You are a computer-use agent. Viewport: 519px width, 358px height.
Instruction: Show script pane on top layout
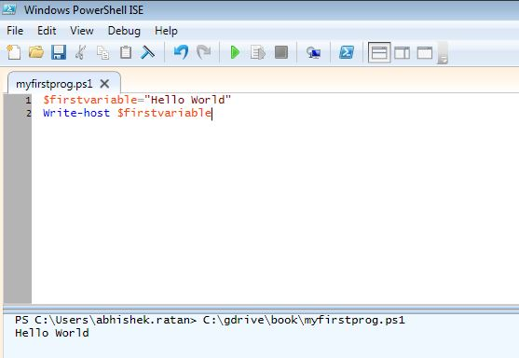[x=379, y=52]
